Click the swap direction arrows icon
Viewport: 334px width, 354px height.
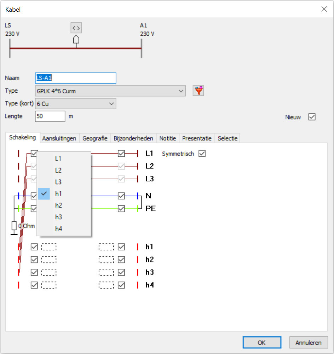[x=76, y=28]
